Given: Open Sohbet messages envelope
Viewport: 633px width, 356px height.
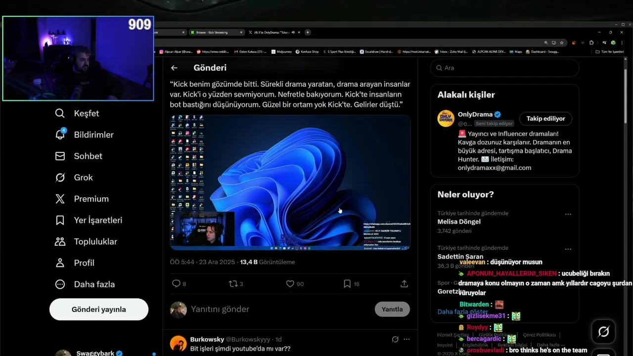Looking at the screenshot, I should pos(78,156).
